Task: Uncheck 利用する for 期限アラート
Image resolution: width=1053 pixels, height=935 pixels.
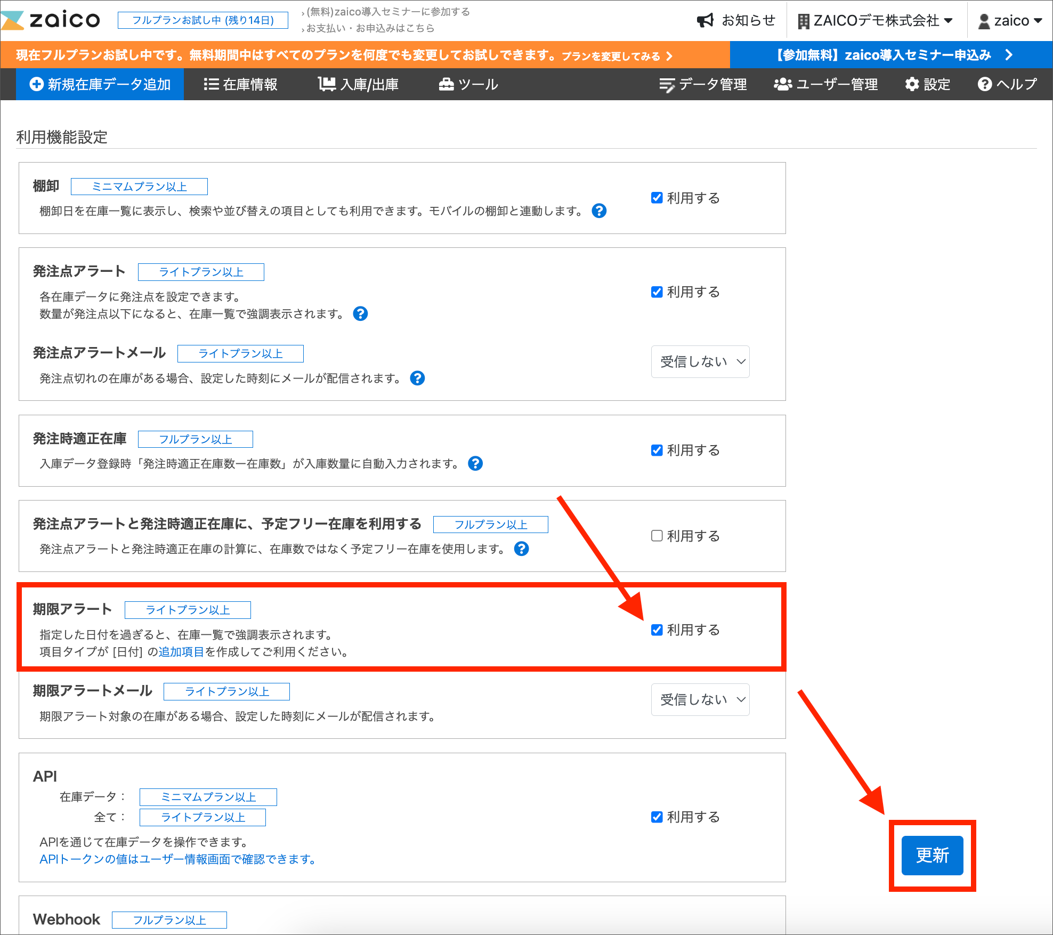Action: pyautogui.click(x=657, y=630)
